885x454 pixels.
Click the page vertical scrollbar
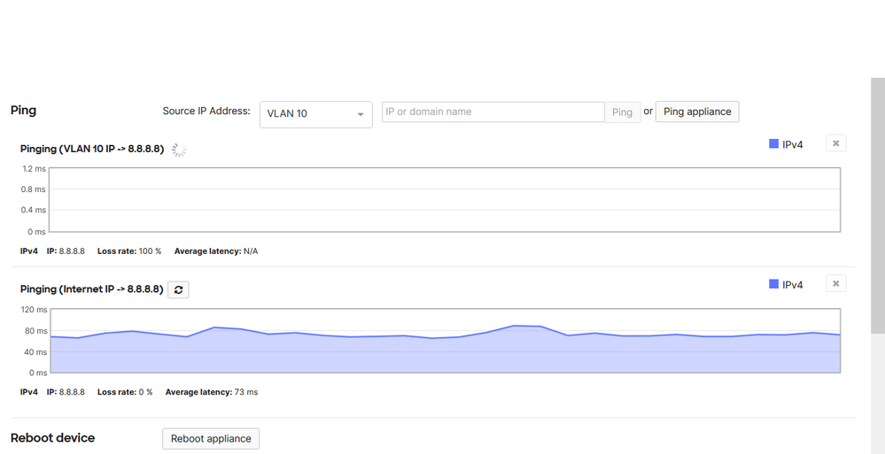point(878,206)
